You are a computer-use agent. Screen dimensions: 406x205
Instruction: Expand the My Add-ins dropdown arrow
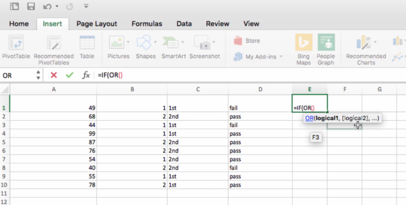[x=281, y=57]
